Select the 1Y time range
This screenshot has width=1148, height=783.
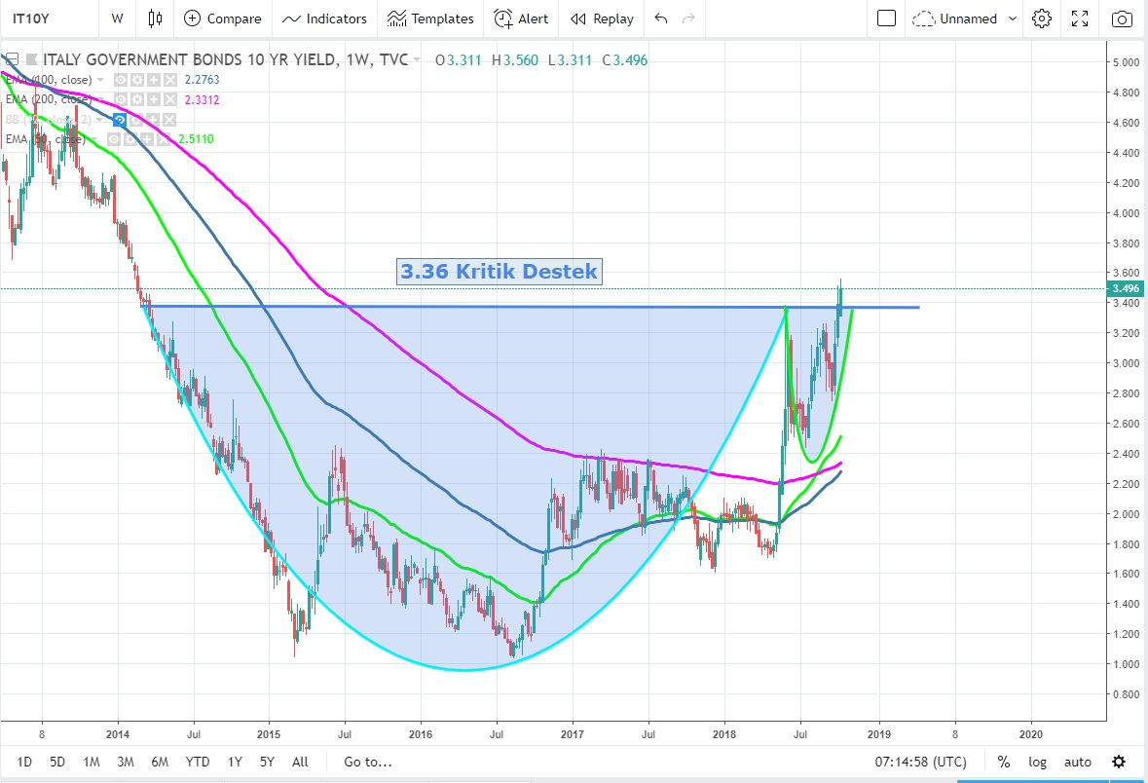tap(235, 762)
